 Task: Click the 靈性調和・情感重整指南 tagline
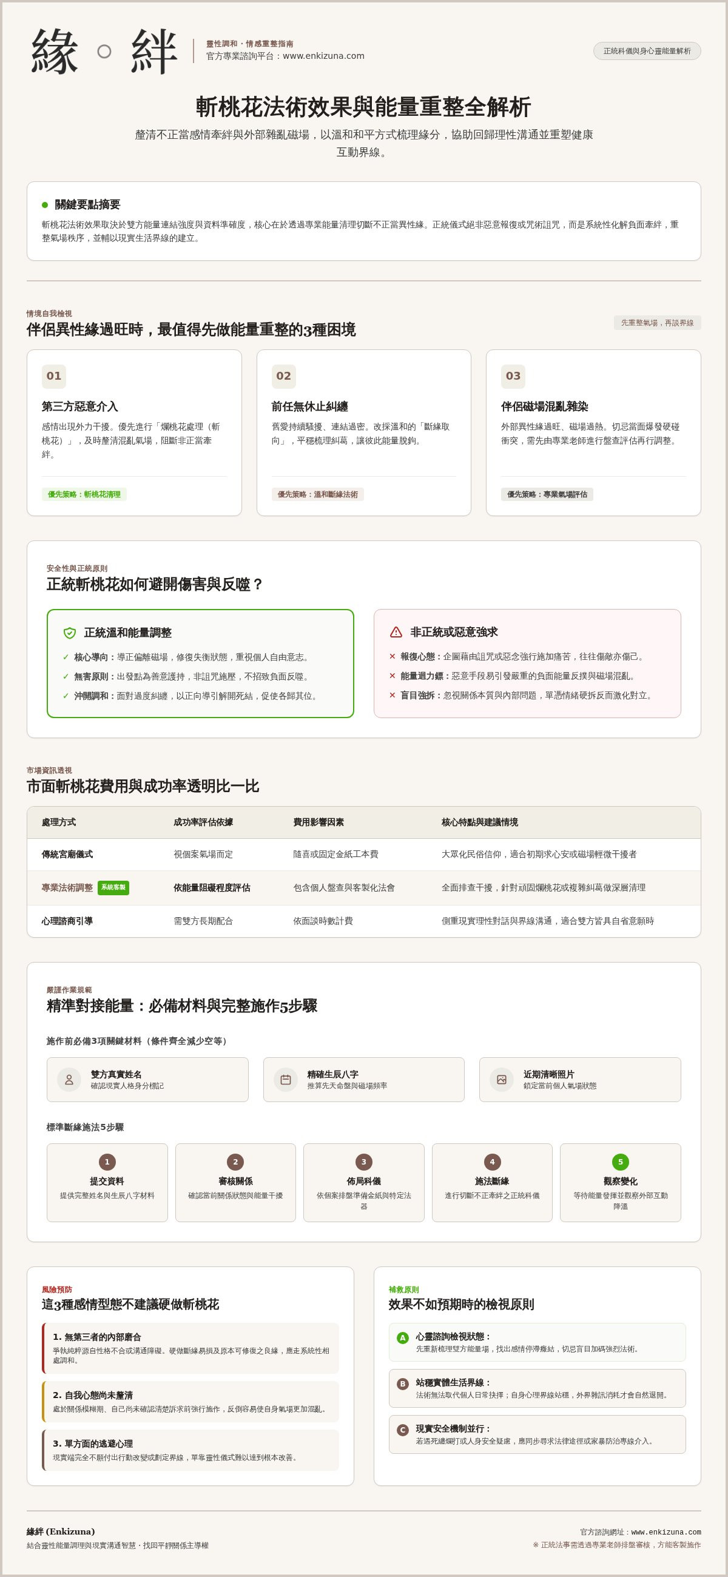250,44
